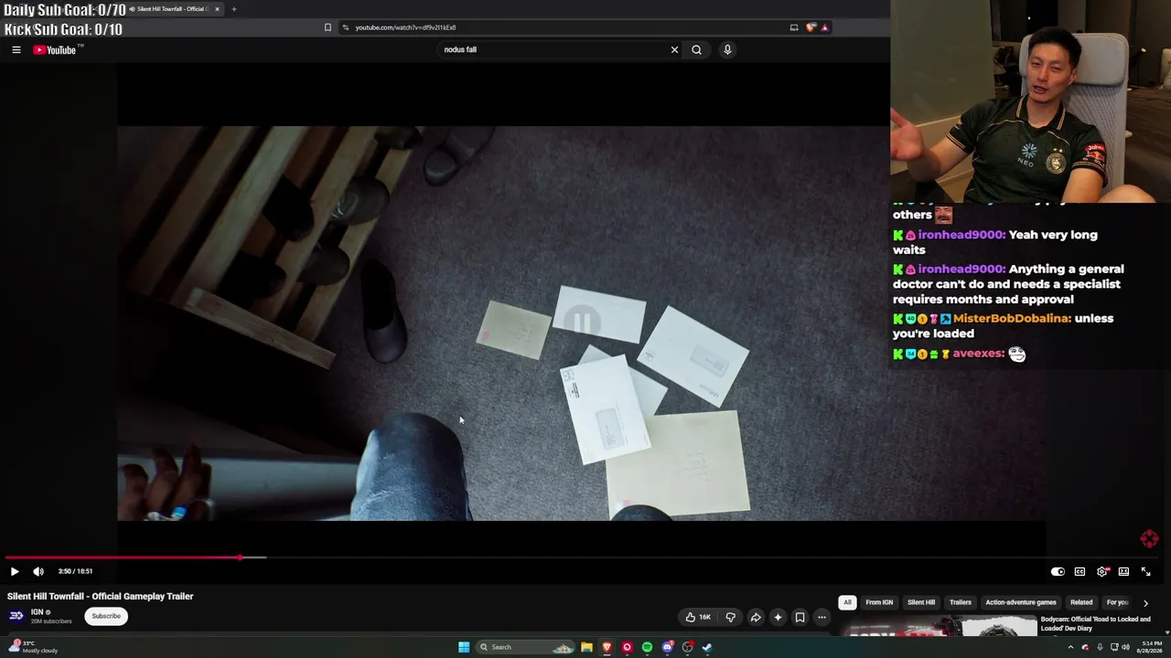This screenshot has width=1171, height=658.
Task: Select the 'From IGN' filter chip
Action: pyautogui.click(x=879, y=602)
